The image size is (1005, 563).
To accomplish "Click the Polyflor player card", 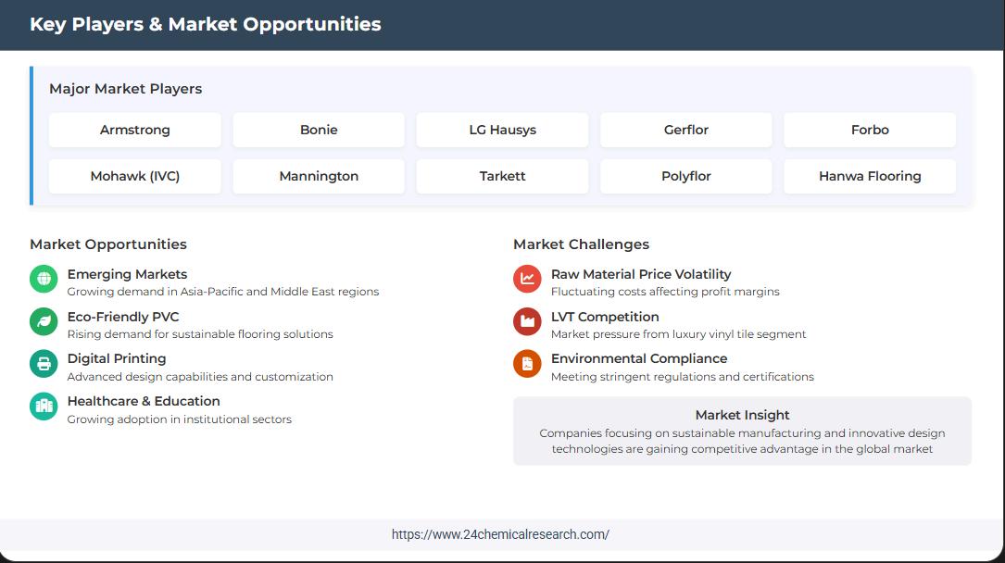I will pyautogui.click(x=686, y=177).
